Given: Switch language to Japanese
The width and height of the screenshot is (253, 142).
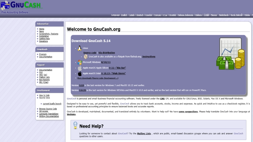Looking at the screenshot, I should coord(206,15).
